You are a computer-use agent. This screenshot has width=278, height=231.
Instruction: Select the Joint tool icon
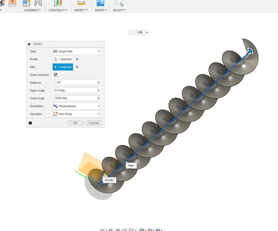38,3
